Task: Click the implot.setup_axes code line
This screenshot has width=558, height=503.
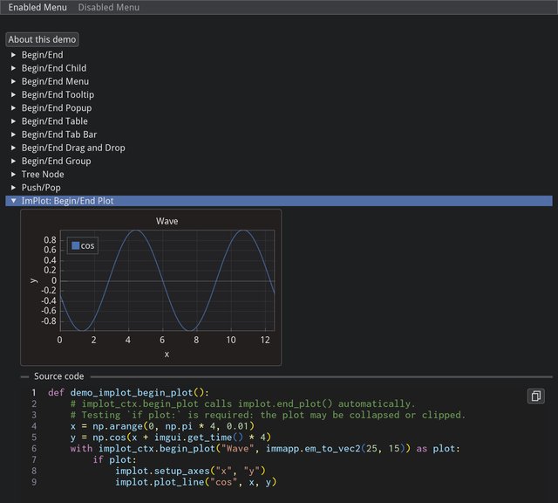Action: click(x=190, y=471)
